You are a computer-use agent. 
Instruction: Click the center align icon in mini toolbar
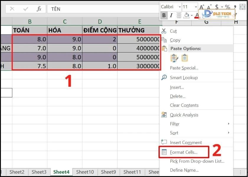(x=179, y=15)
